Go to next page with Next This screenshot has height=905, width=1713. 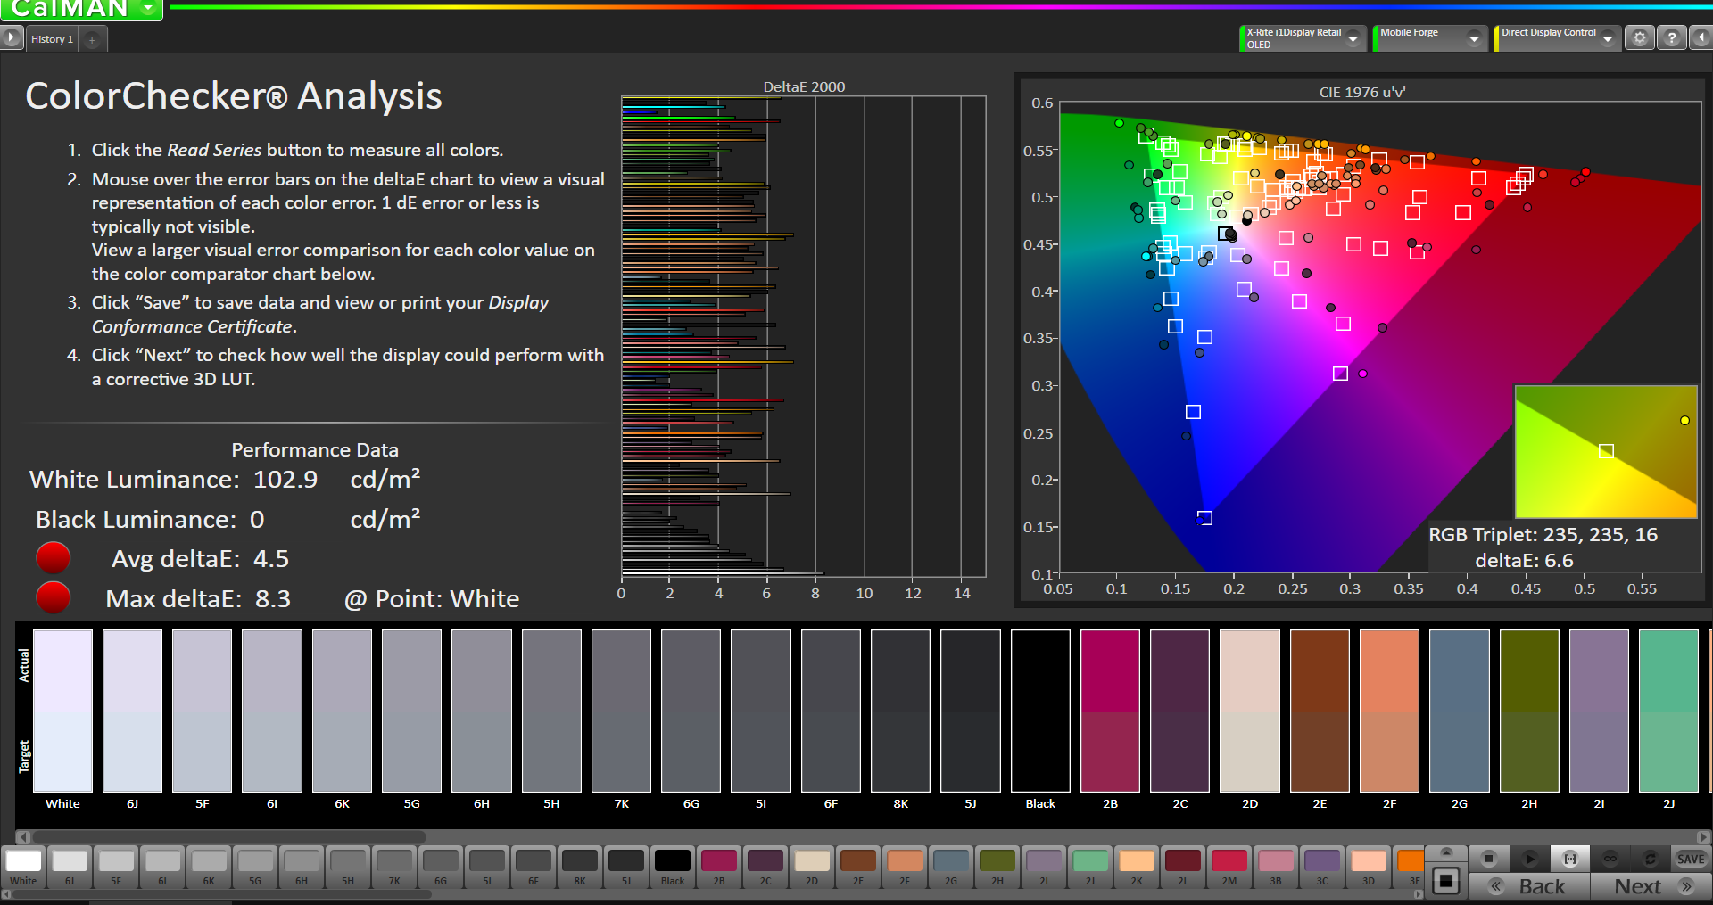pos(1651,886)
